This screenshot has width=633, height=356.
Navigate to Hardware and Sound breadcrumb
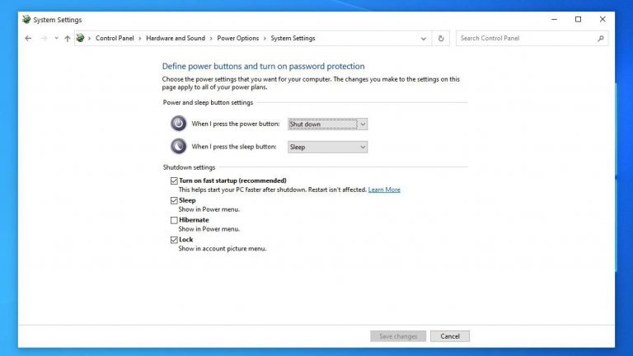(176, 39)
